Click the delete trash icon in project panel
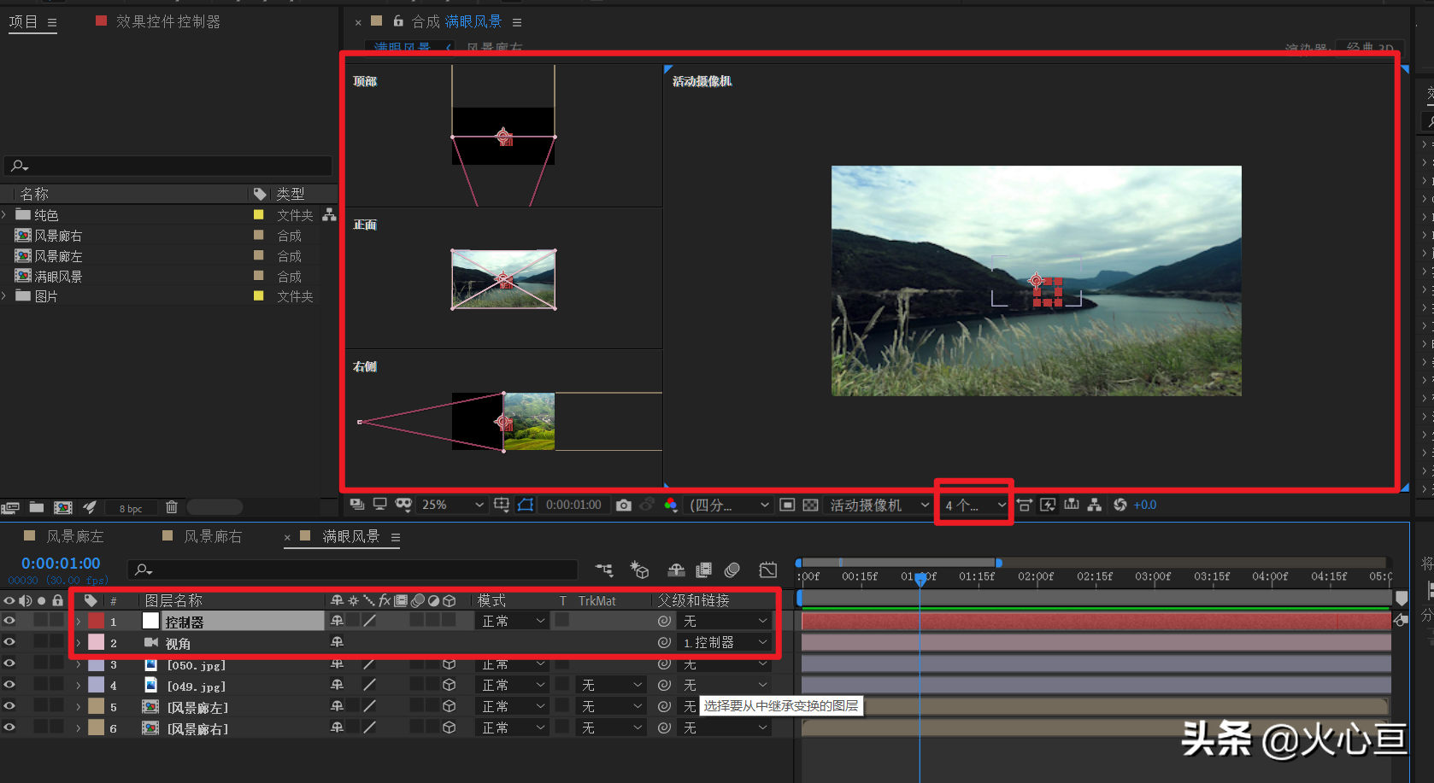Screen dimensions: 1434x783 (172, 507)
